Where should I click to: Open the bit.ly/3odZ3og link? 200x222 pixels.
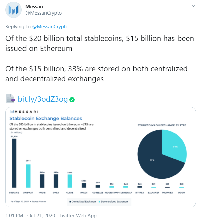(x=43, y=99)
